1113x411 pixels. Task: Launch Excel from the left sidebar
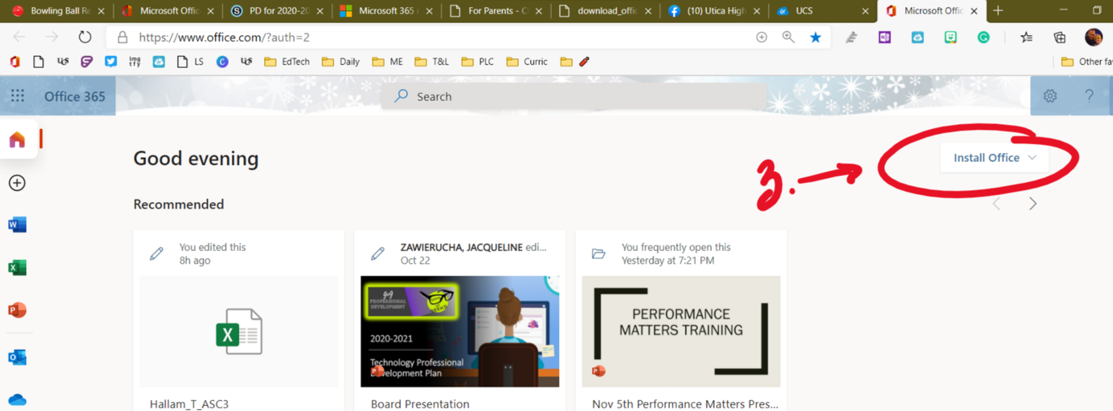(x=17, y=267)
